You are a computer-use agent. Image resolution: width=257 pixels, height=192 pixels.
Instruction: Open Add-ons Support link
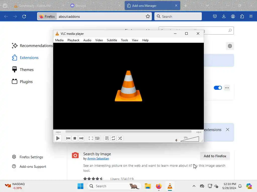coord(29,166)
